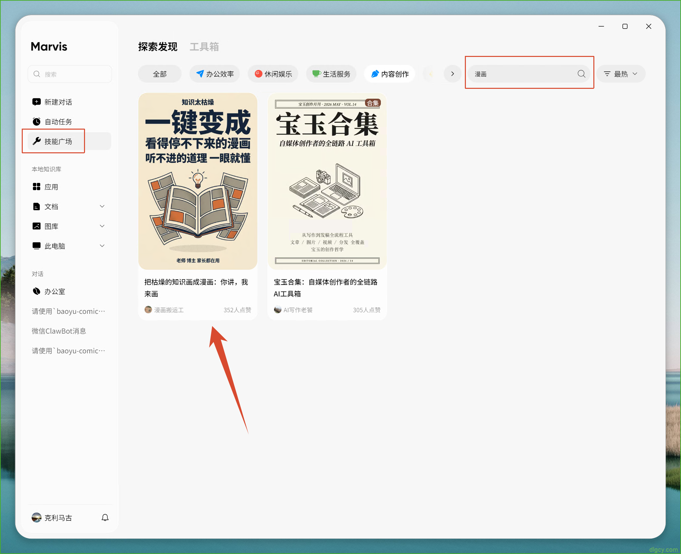Click the paper plane icon on 办公效率
This screenshot has height=554, width=681.
(200, 74)
